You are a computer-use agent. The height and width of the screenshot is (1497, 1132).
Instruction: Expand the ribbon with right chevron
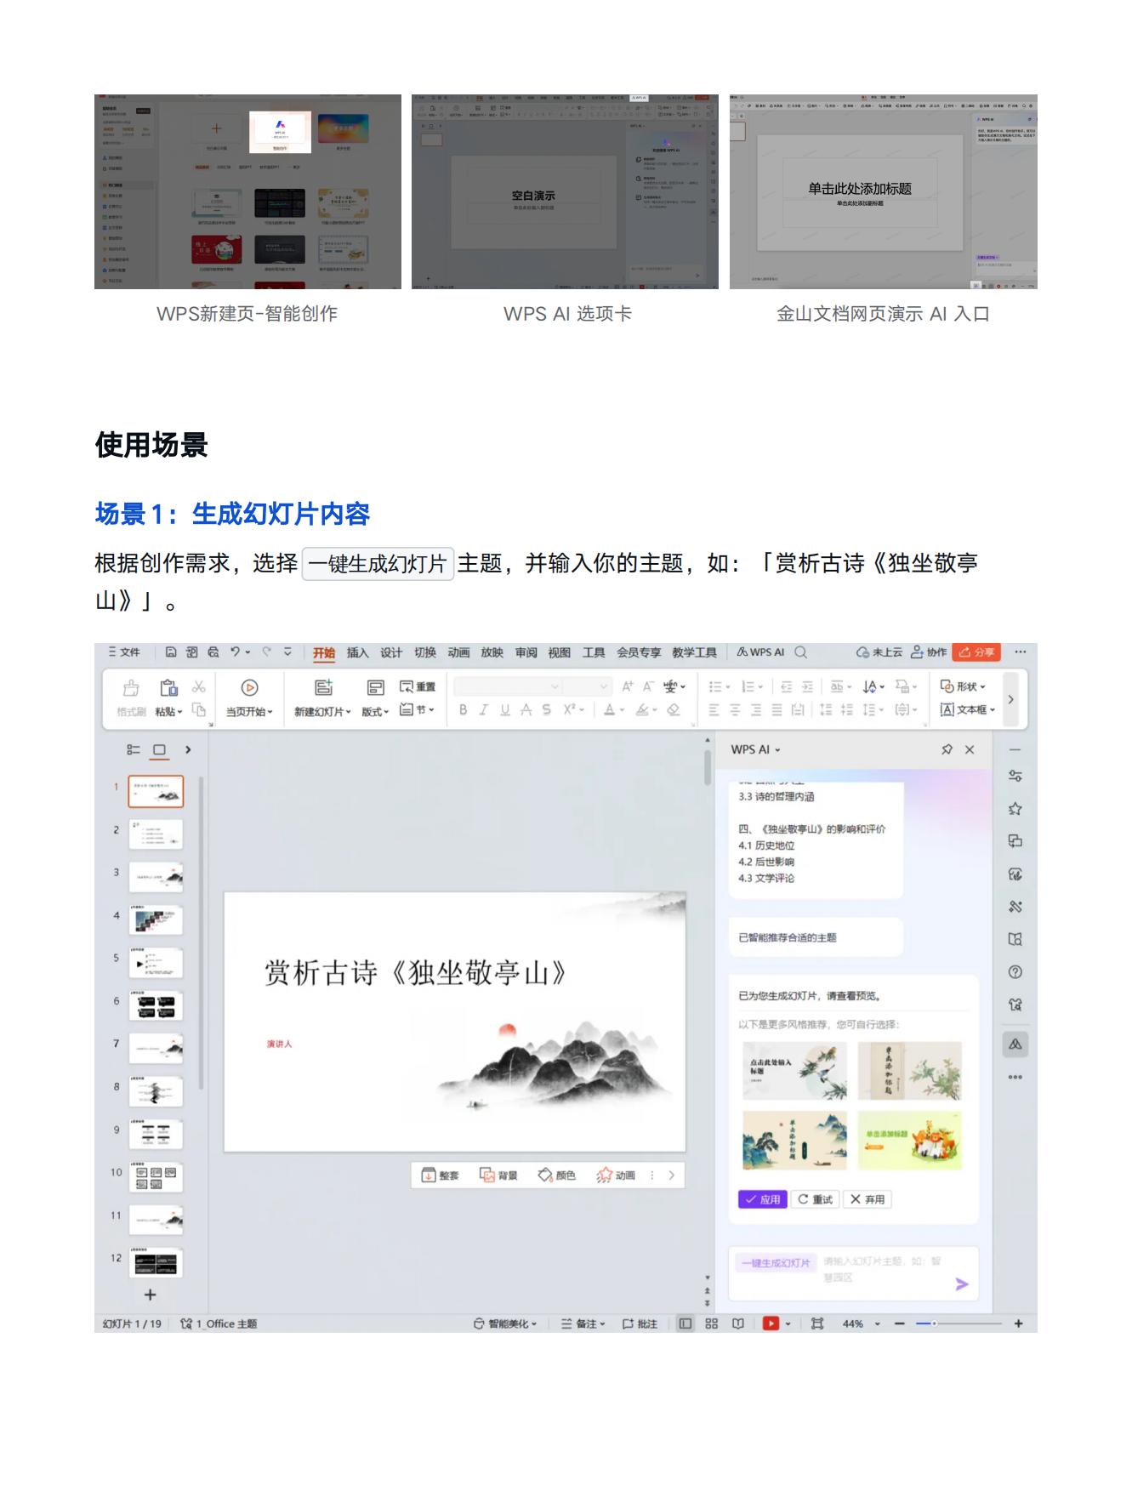(1010, 699)
